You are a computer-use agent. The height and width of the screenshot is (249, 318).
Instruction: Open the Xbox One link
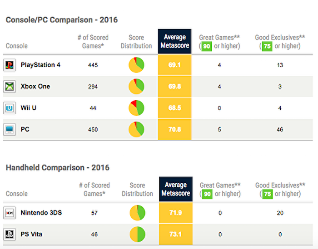pos(35,87)
